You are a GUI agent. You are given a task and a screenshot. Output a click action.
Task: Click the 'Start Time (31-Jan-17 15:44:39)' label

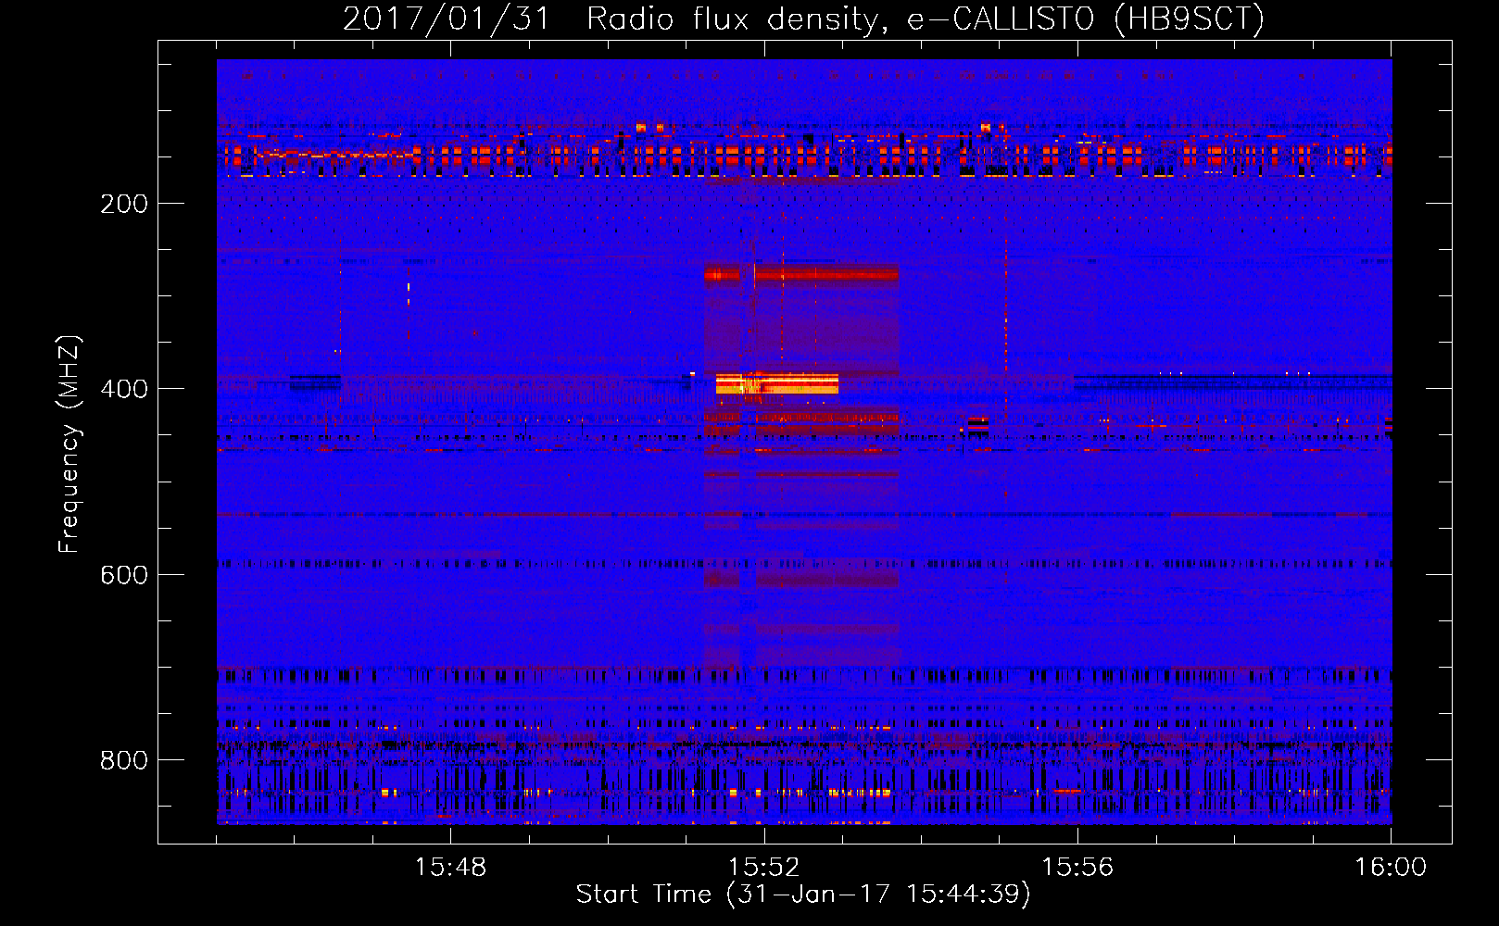click(x=803, y=895)
